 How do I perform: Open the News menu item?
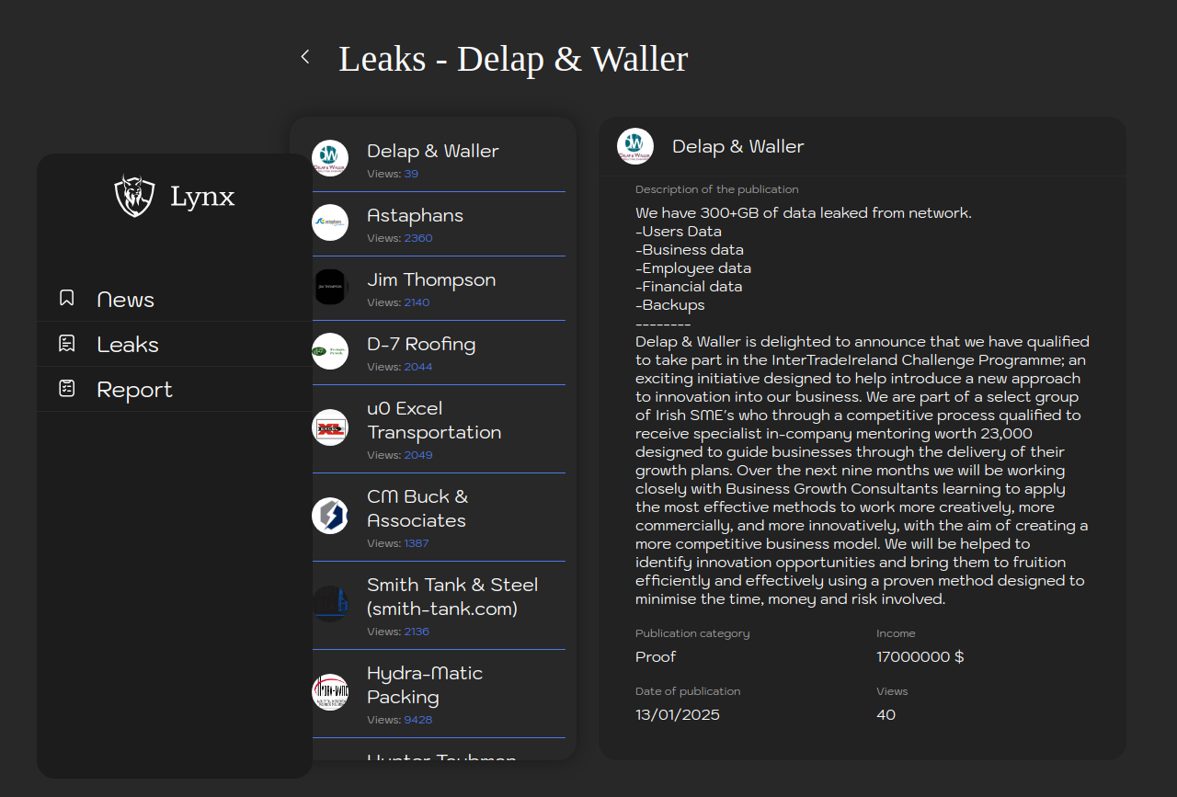[x=126, y=300]
